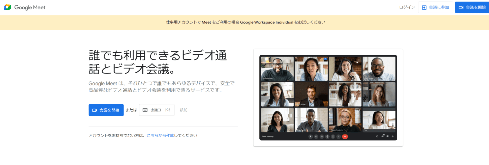Screen dimensions: 489x165
Task: Click the camera icon in meeting preview
Action: (x=316, y=137)
